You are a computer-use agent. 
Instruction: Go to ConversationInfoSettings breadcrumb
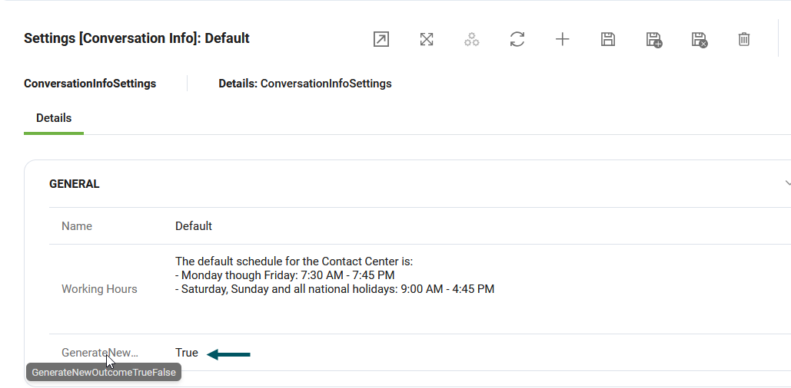point(90,84)
